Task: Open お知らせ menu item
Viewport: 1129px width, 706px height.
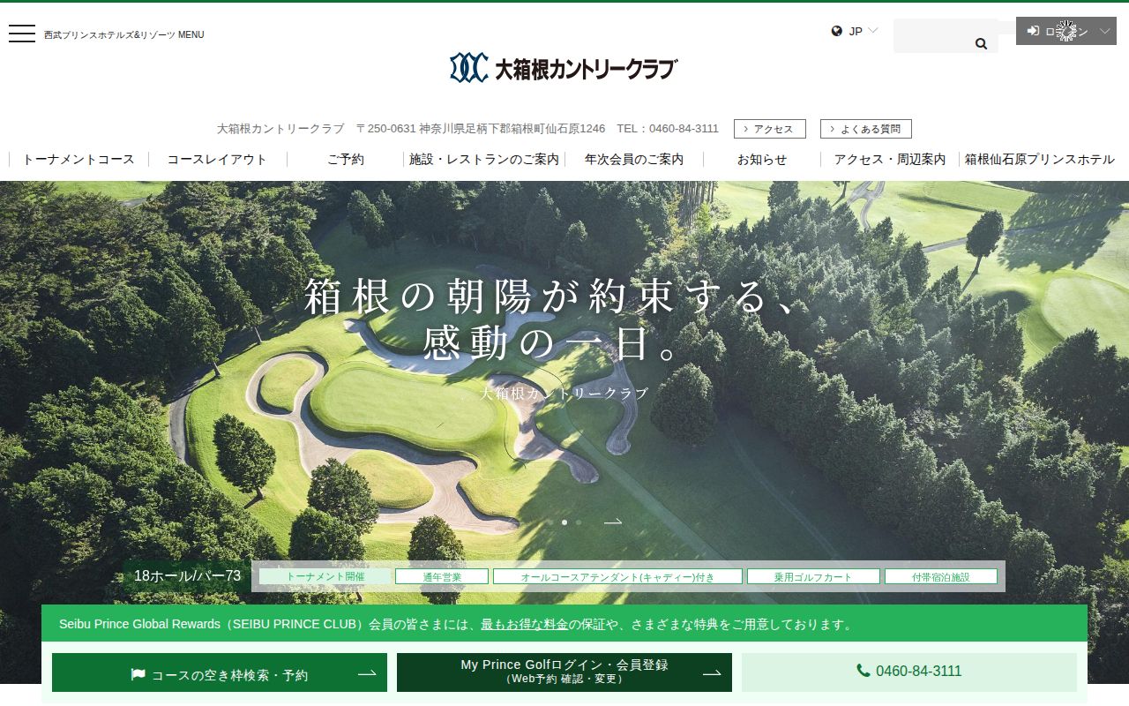Action: (762, 160)
